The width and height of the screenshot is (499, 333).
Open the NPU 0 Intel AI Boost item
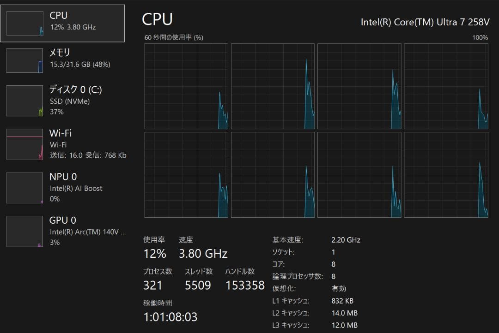pyautogui.click(x=76, y=188)
